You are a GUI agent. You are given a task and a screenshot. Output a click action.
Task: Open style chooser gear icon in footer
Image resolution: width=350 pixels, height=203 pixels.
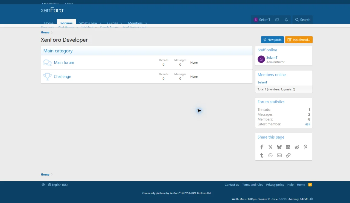[43, 185]
